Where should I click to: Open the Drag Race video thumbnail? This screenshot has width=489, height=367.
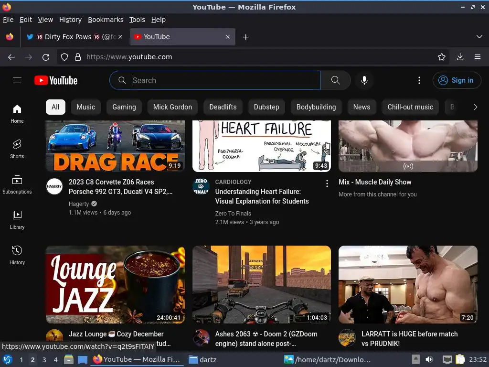(x=116, y=146)
